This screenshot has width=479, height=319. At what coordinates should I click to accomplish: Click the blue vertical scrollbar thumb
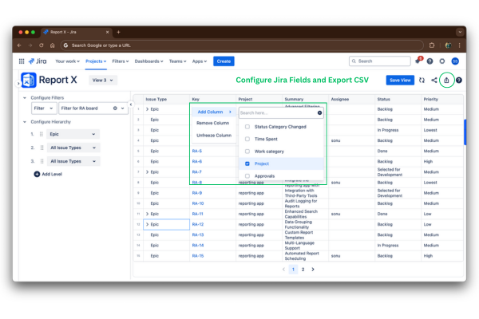[465, 132]
